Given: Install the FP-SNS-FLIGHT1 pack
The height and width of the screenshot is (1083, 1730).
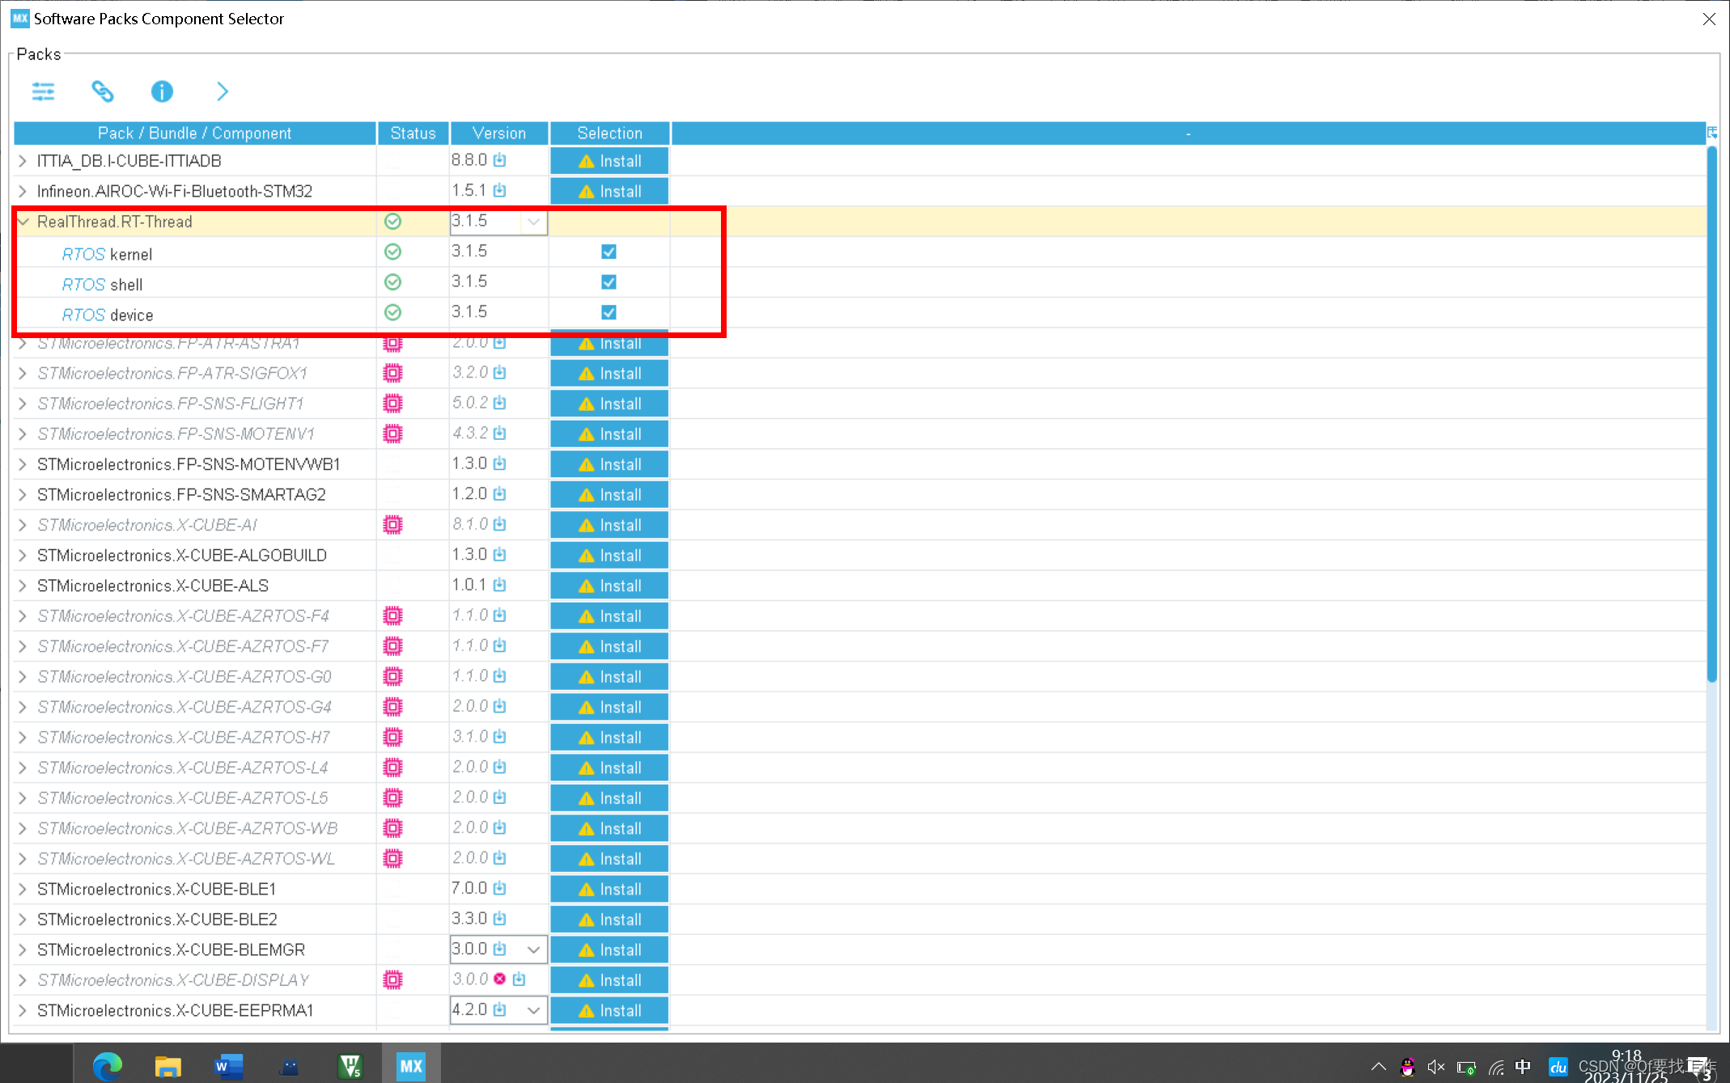Looking at the screenshot, I should 609,404.
